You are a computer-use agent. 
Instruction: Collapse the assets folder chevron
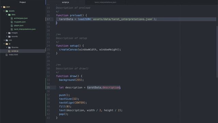(4, 11)
